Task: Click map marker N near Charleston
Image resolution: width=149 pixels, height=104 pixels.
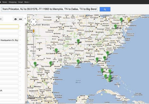Action: (107, 54)
